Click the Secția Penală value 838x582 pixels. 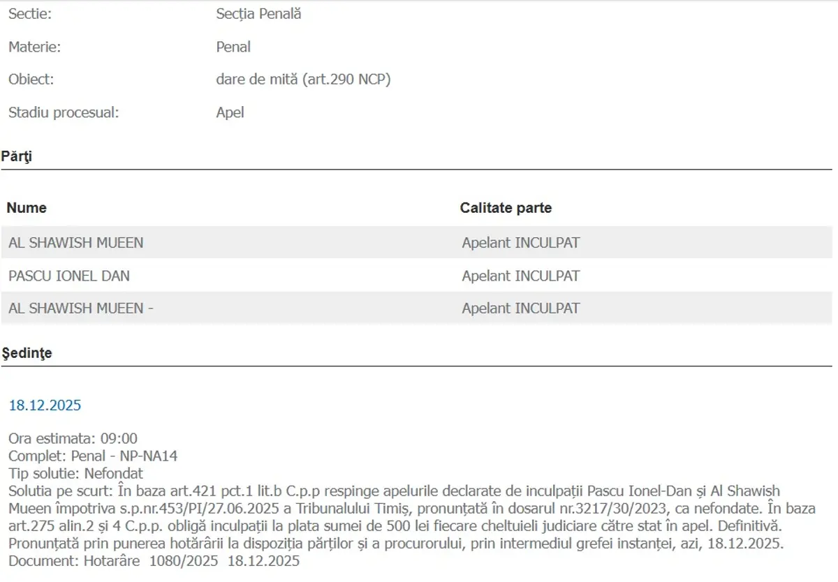point(258,14)
